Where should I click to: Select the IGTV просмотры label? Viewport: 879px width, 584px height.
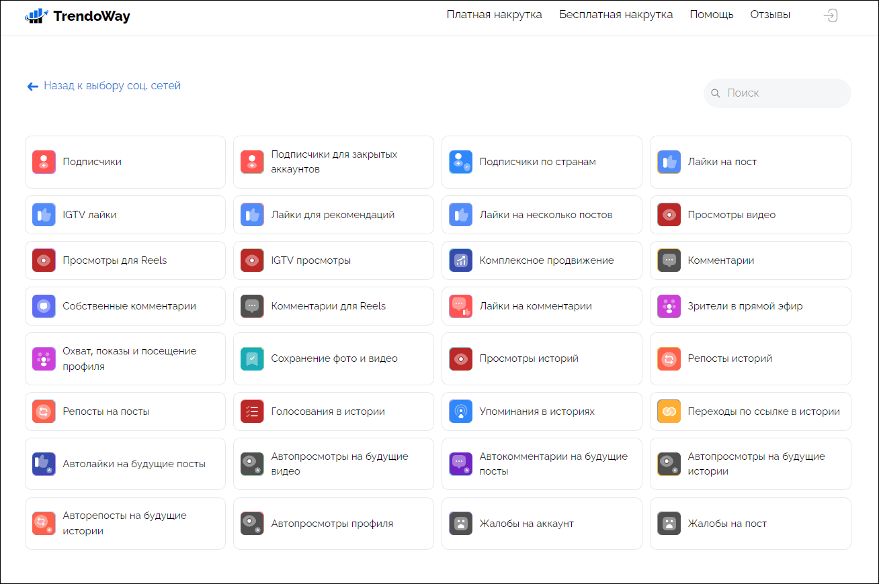(311, 260)
